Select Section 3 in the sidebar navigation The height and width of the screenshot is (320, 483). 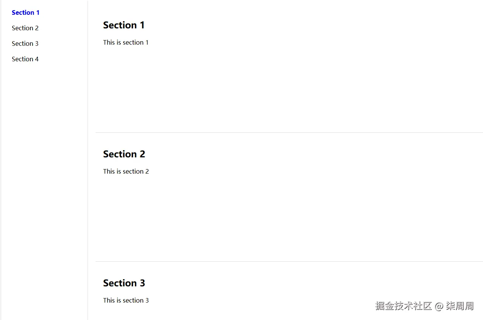pos(25,43)
